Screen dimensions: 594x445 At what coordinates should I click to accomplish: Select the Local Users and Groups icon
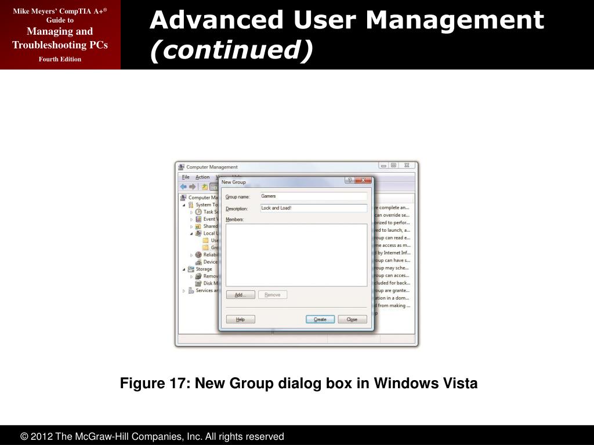(x=198, y=234)
